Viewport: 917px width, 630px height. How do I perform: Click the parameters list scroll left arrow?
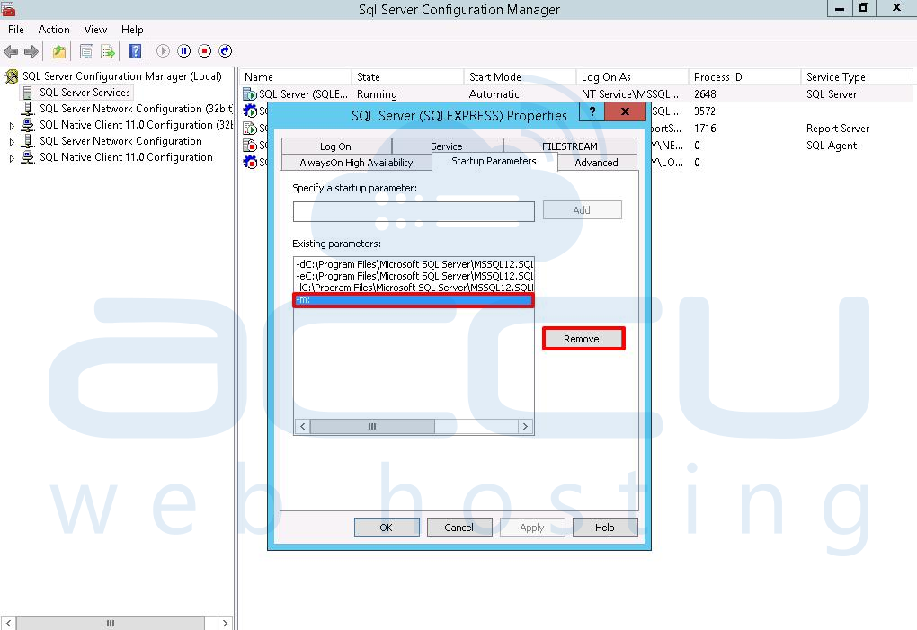[x=302, y=427]
